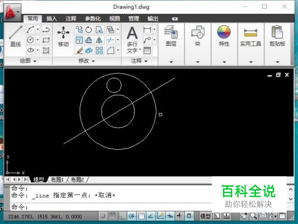The image size is (298, 224).
Task: Expand the Linear dimension dropdown arrow
Action: tap(155, 29)
